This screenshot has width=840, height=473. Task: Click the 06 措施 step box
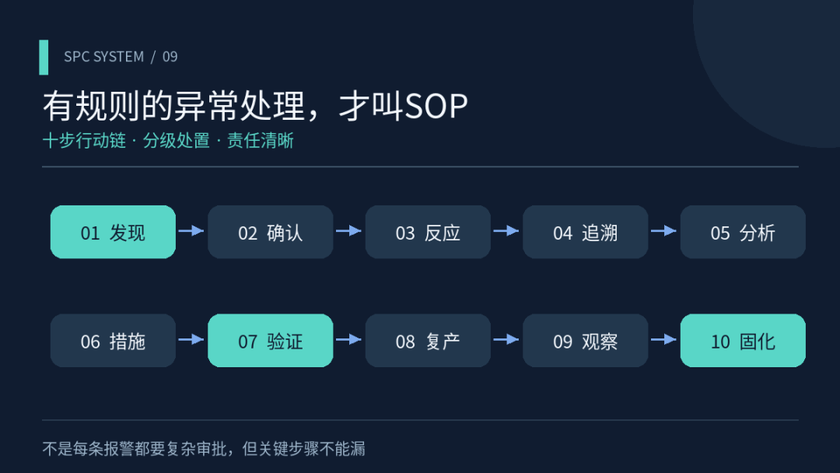[x=113, y=341]
